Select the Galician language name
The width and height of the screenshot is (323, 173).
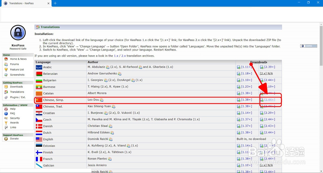[x=49, y=166]
